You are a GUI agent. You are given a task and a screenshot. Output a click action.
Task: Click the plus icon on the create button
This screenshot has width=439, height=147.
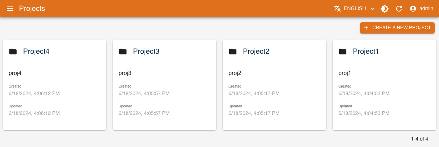(366, 28)
